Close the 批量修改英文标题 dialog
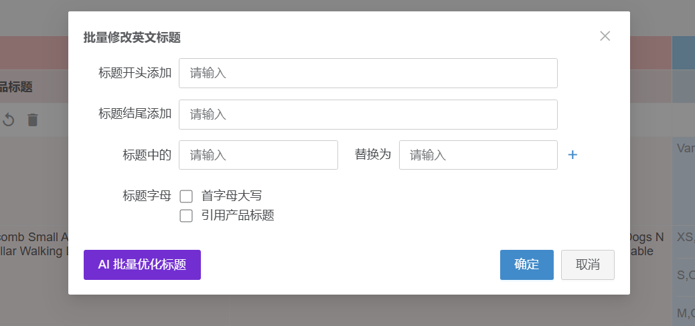This screenshot has height=326, width=695. coord(605,36)
